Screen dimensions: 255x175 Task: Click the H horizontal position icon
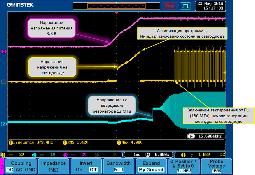tap(148, 155)
